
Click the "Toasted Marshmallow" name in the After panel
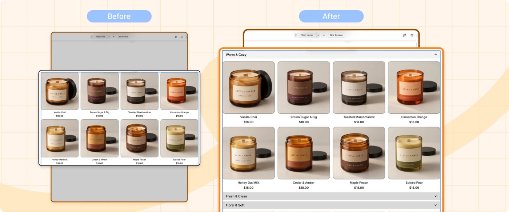point(359,117)
